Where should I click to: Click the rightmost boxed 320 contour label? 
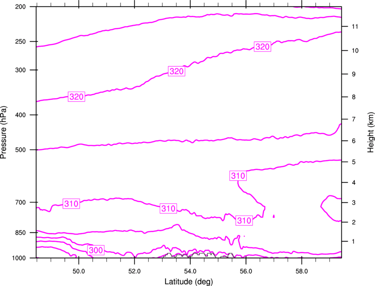(262, 47)
